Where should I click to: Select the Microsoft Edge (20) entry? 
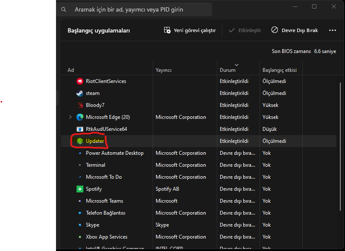[x=108, y=117]
